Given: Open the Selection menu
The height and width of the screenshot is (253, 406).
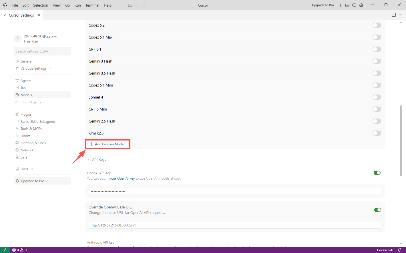Looking at the screenshot, I should pos(41,5).
